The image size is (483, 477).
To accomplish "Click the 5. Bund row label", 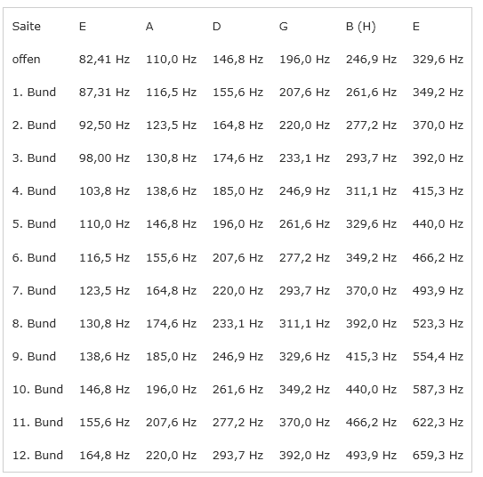I will pos(34,223).
